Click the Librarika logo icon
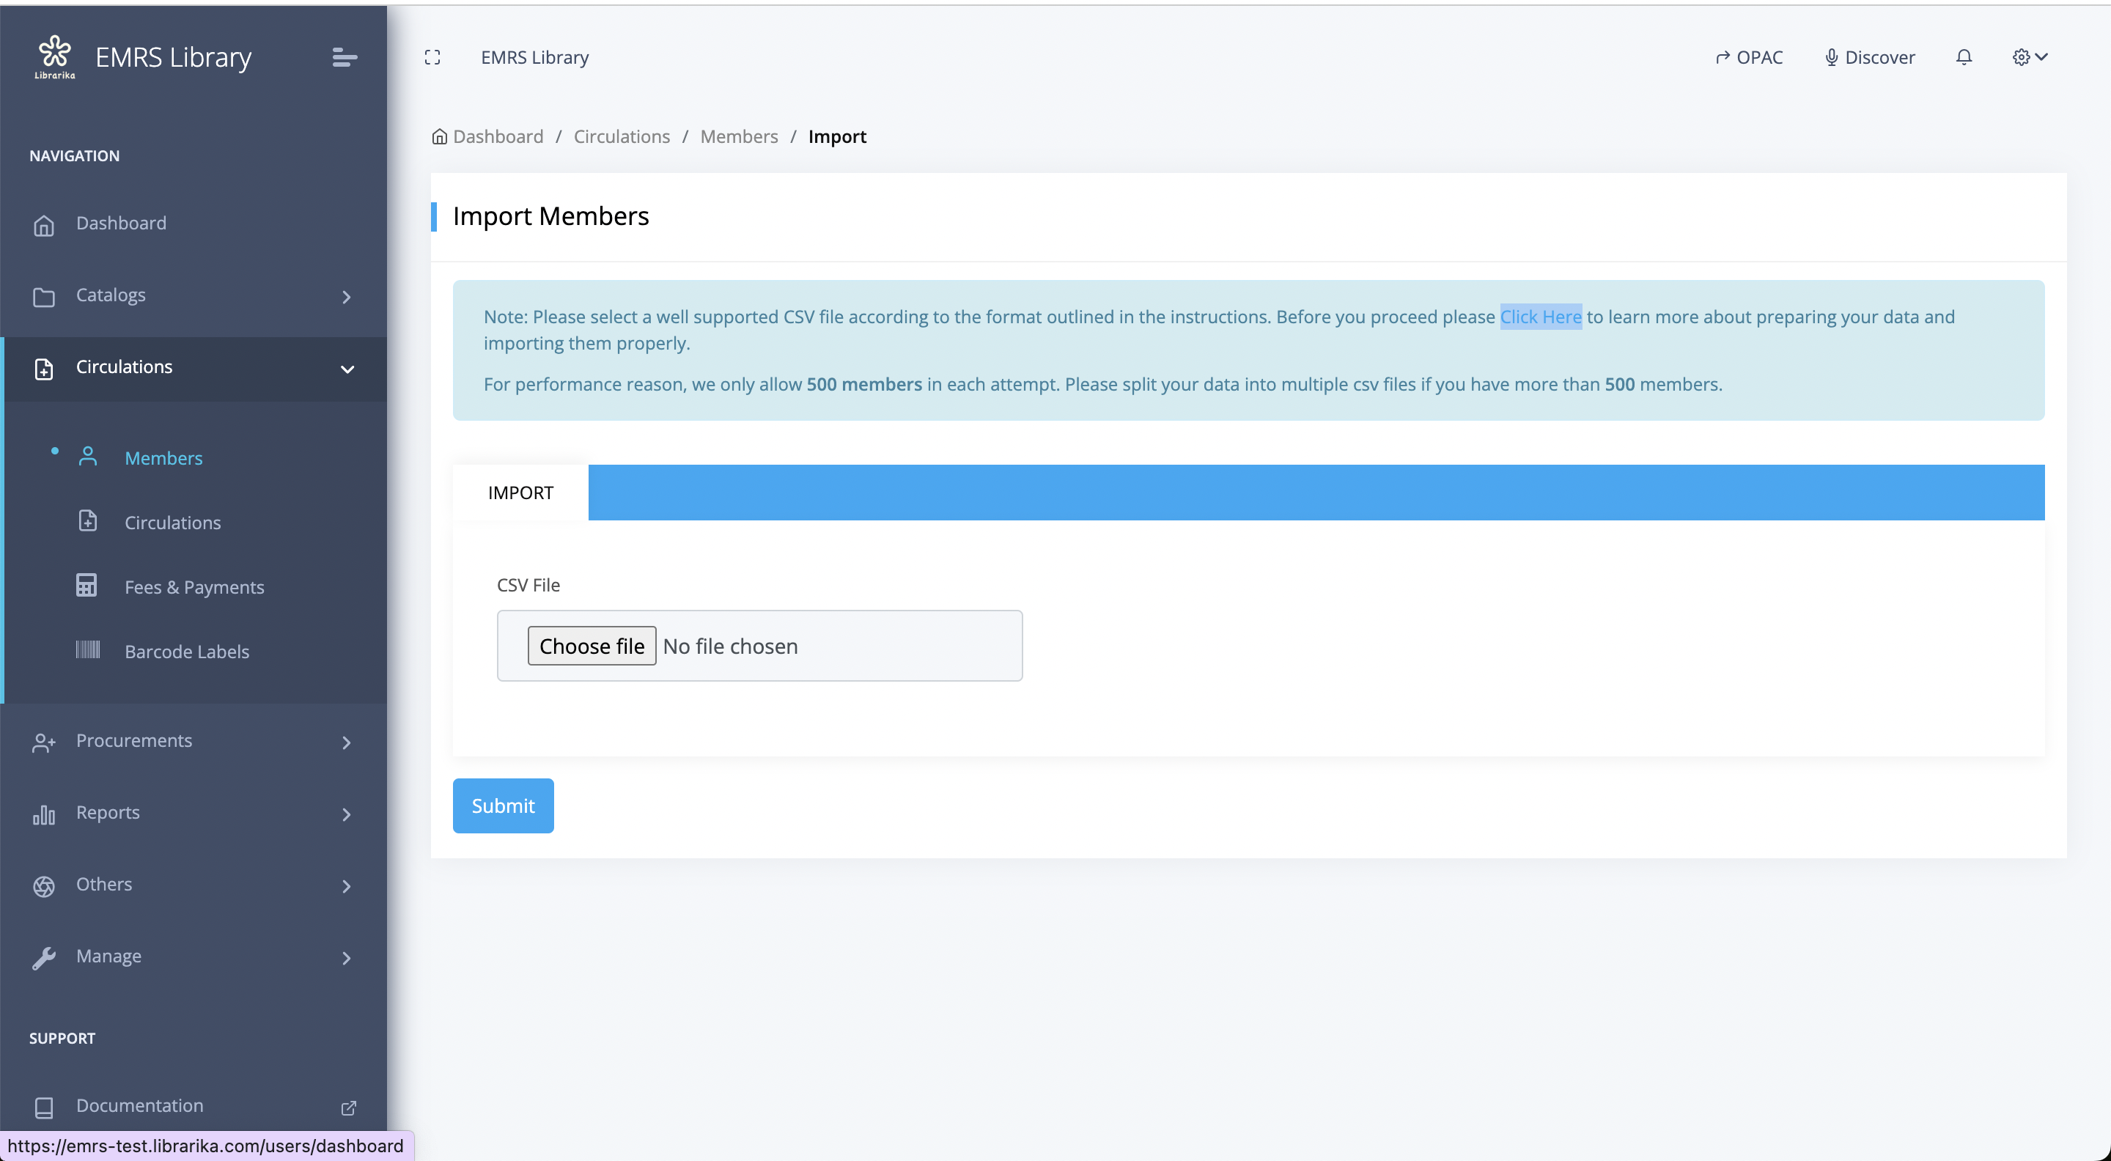Image resolution: width=2111 pixels, height=1161 pixels. tap(55, 56)
